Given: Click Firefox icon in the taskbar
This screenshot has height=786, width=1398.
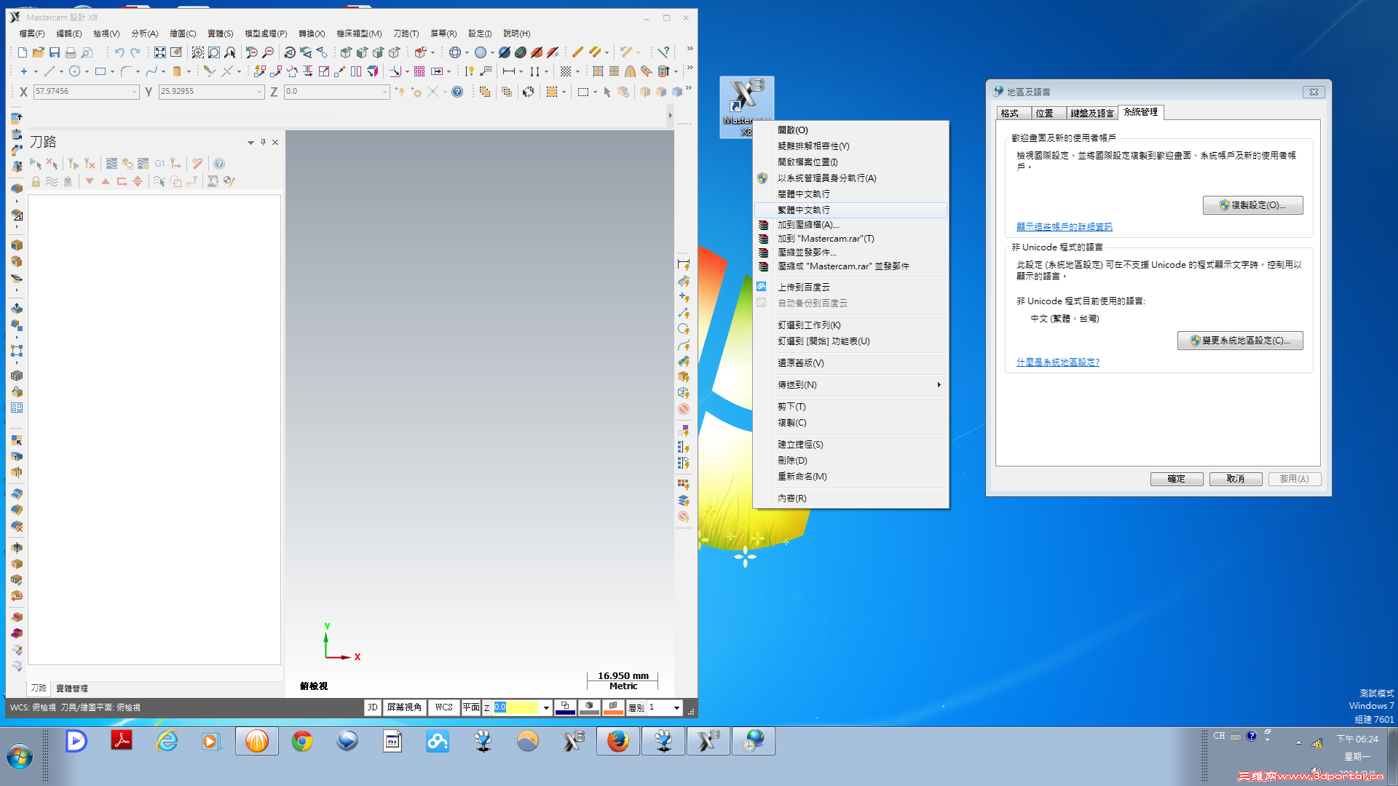Looking at the screenshot, I should coord(617,742).
